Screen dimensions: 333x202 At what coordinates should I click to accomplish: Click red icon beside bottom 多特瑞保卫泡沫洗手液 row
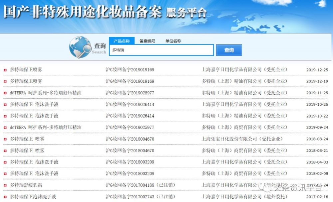4,197
